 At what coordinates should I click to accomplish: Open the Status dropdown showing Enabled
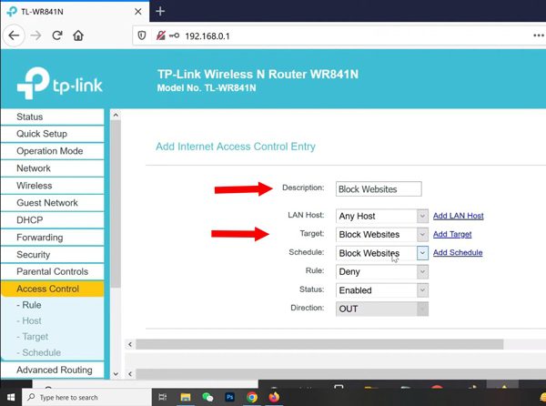pyautogui.click(x=382, y=290)
